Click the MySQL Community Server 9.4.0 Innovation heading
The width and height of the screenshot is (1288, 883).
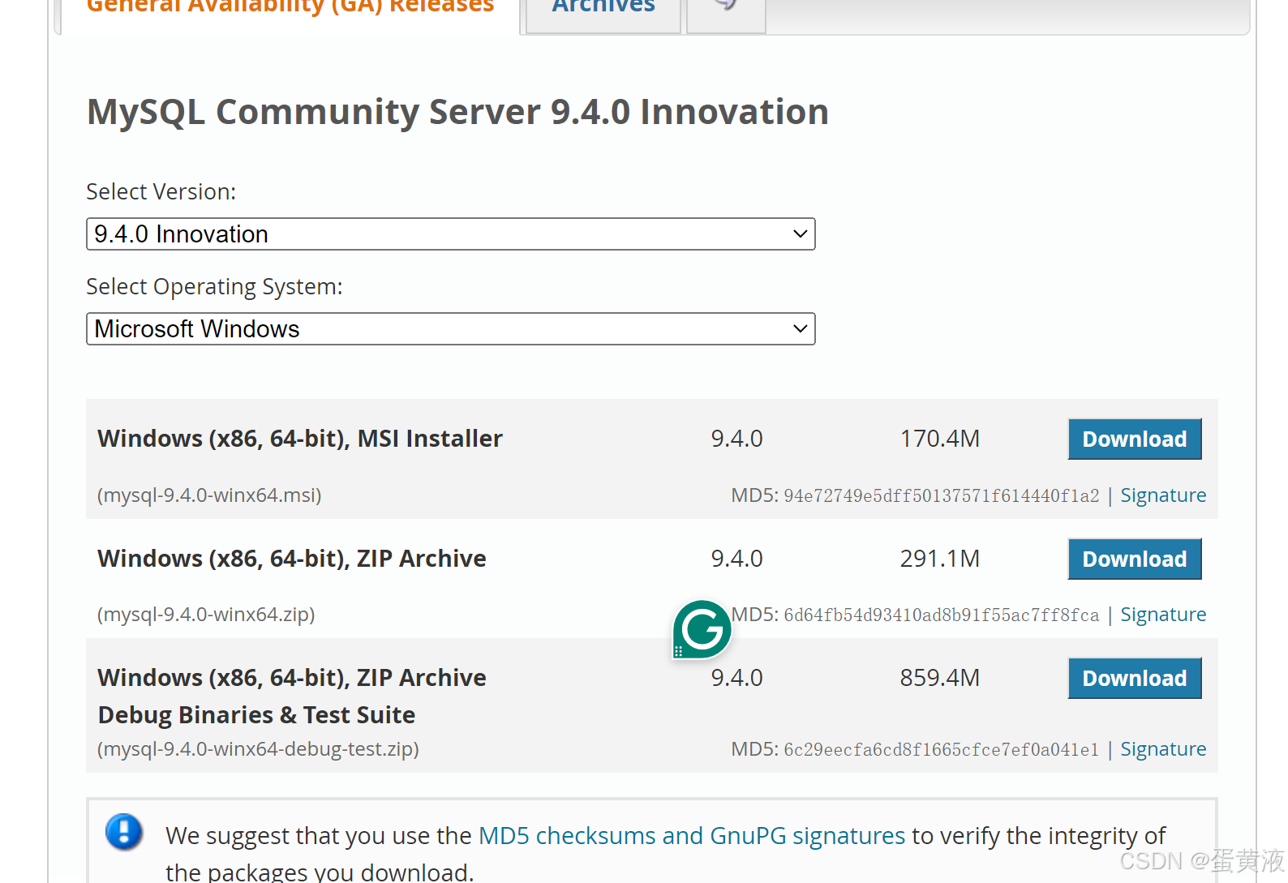click(457, 112)
